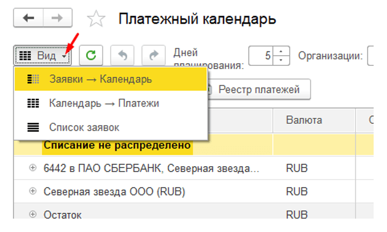The height and width of the screenshot is (232, 387).
Task: Select 6442 в ПАО СБЕРБАНК account text
Action: coord(151,168)
